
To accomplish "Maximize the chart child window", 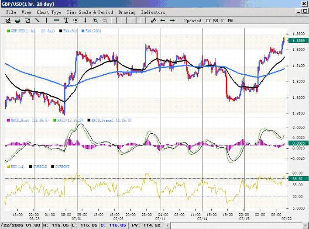I will (305, 11).
